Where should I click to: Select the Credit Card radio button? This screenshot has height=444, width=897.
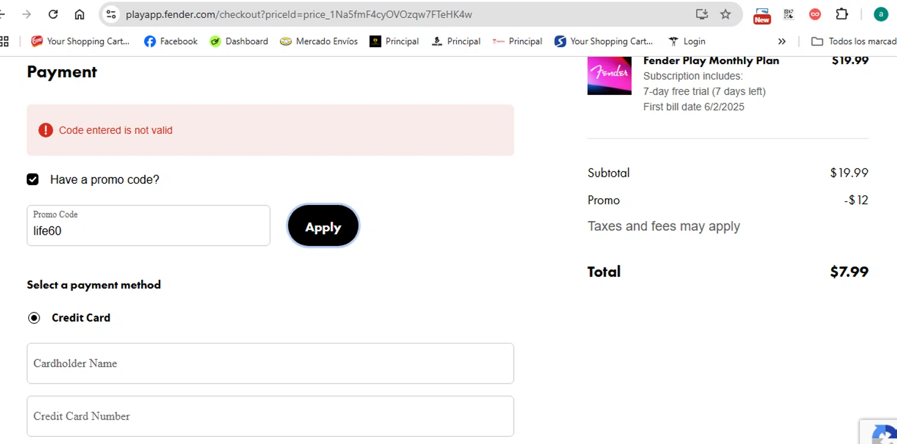[34, 318]
